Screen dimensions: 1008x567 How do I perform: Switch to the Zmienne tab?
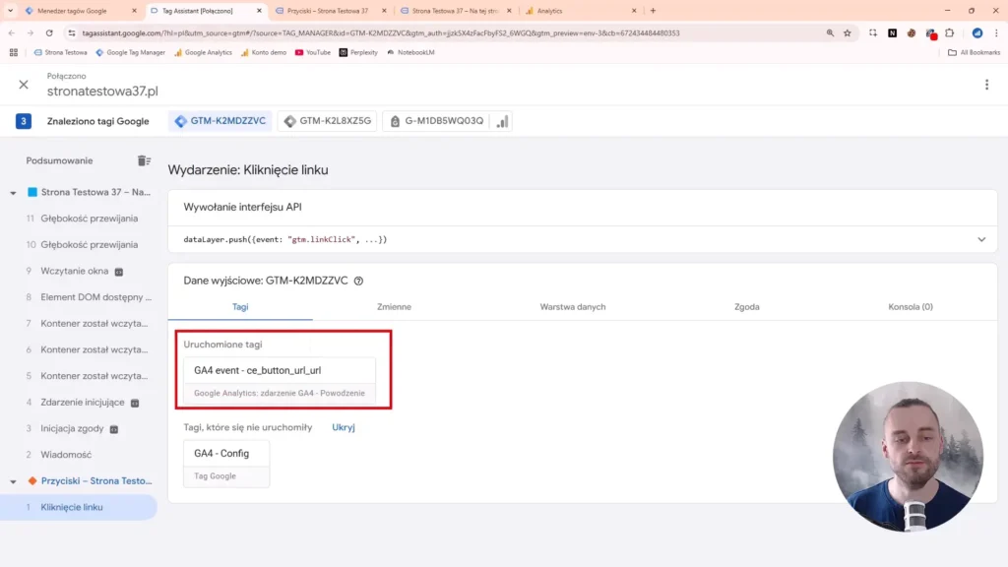(x=394, y=307)
